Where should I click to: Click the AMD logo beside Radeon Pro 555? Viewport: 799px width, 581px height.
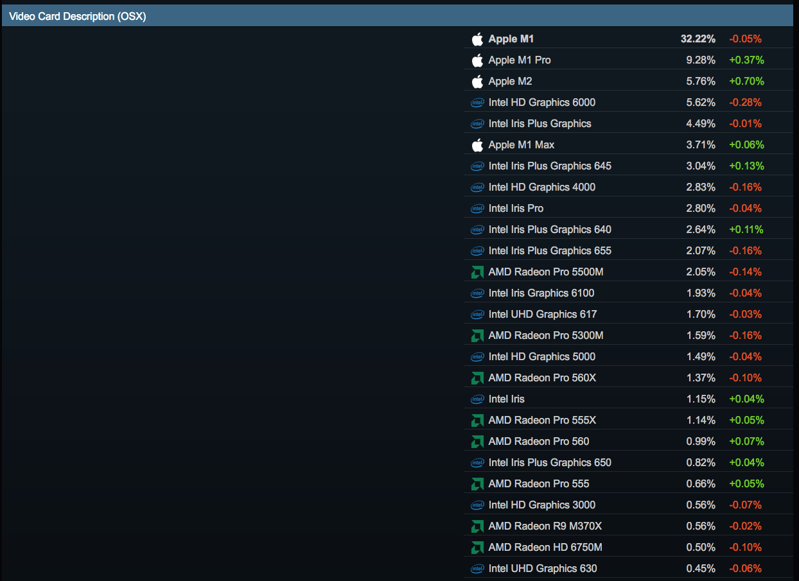pyautogui.click(x=477, y=484)
